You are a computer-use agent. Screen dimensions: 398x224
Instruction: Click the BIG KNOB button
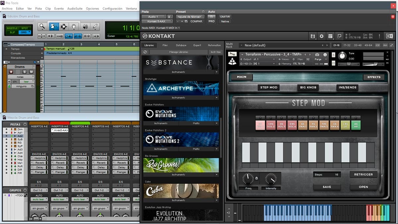click(308, 88)
